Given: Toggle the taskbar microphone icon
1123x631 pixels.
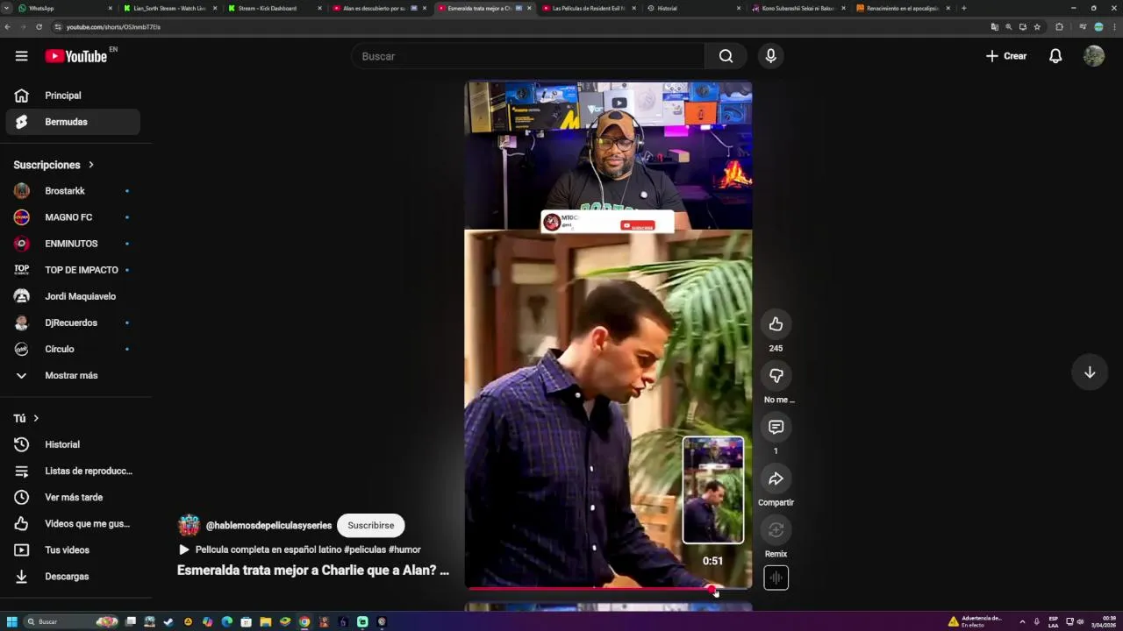Looking at the screenshot, I should [1036, 621].
